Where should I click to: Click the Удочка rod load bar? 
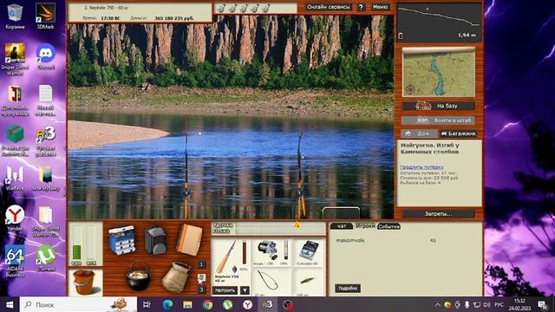pos(269,225)
